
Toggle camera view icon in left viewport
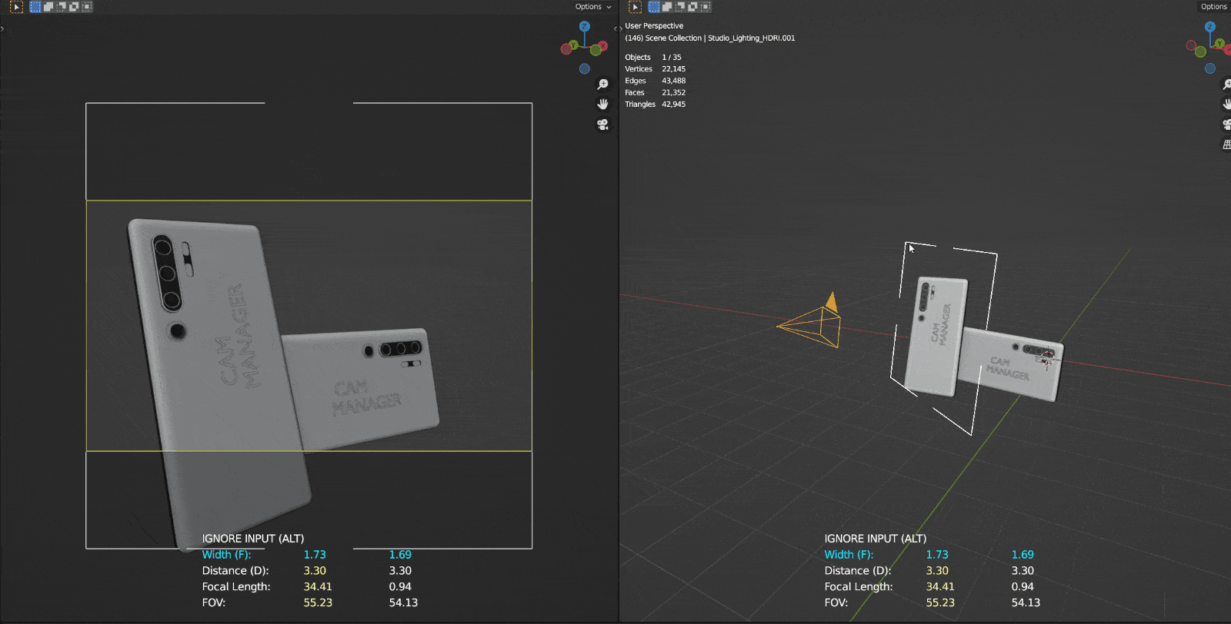[x=602, y=124]
